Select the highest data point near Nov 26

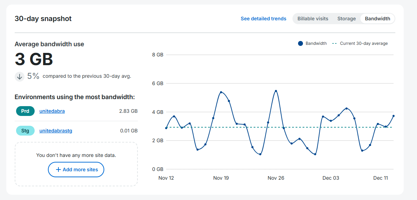276,91
